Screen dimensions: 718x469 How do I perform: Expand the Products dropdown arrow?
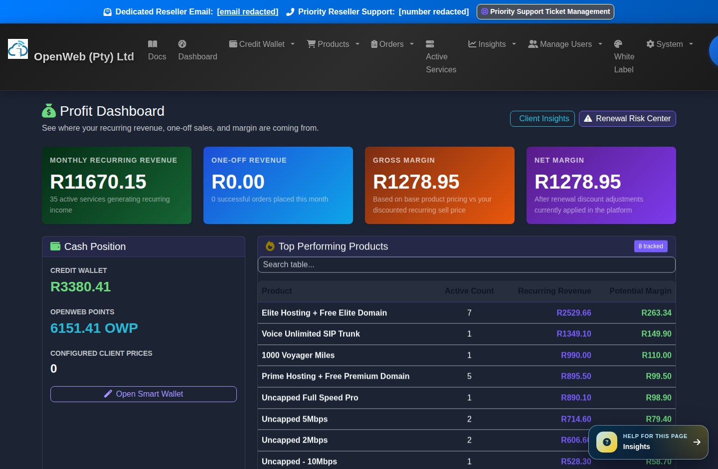[358, 44]
